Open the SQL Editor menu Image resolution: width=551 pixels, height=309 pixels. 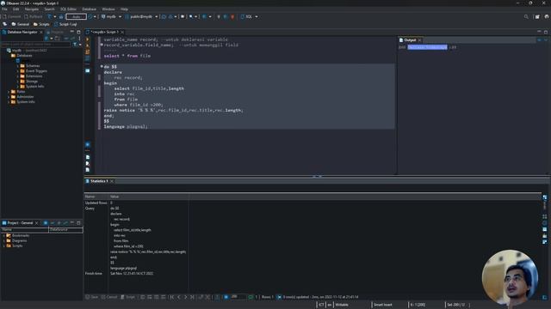tap(68, 9)
